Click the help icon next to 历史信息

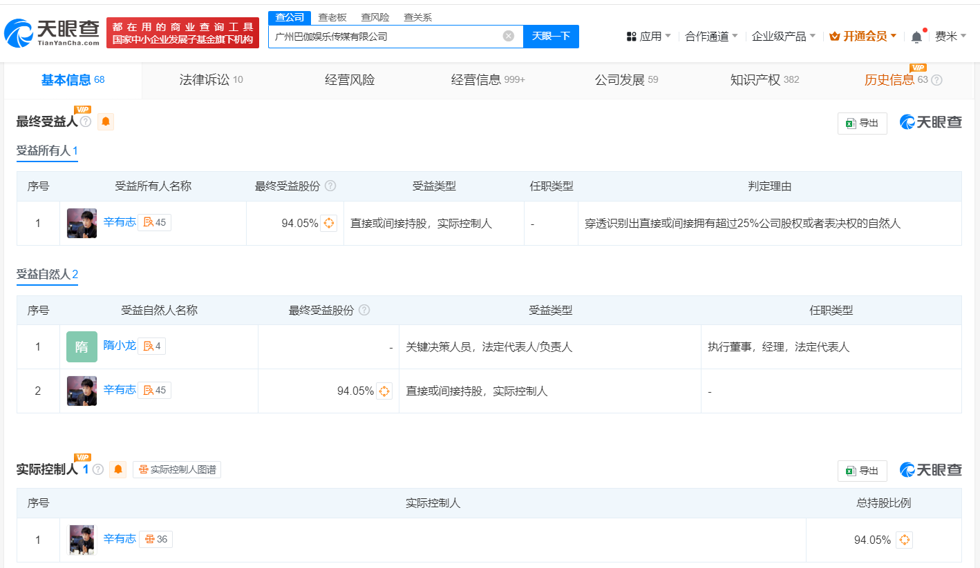[x=936, y=80]
